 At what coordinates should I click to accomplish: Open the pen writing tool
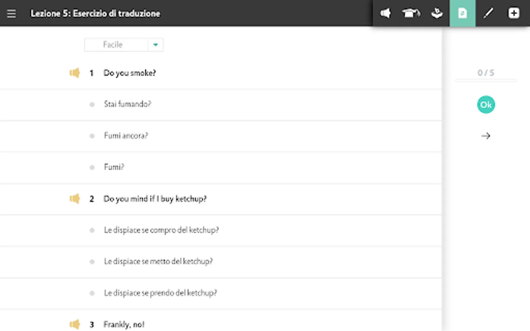(488, 14)
